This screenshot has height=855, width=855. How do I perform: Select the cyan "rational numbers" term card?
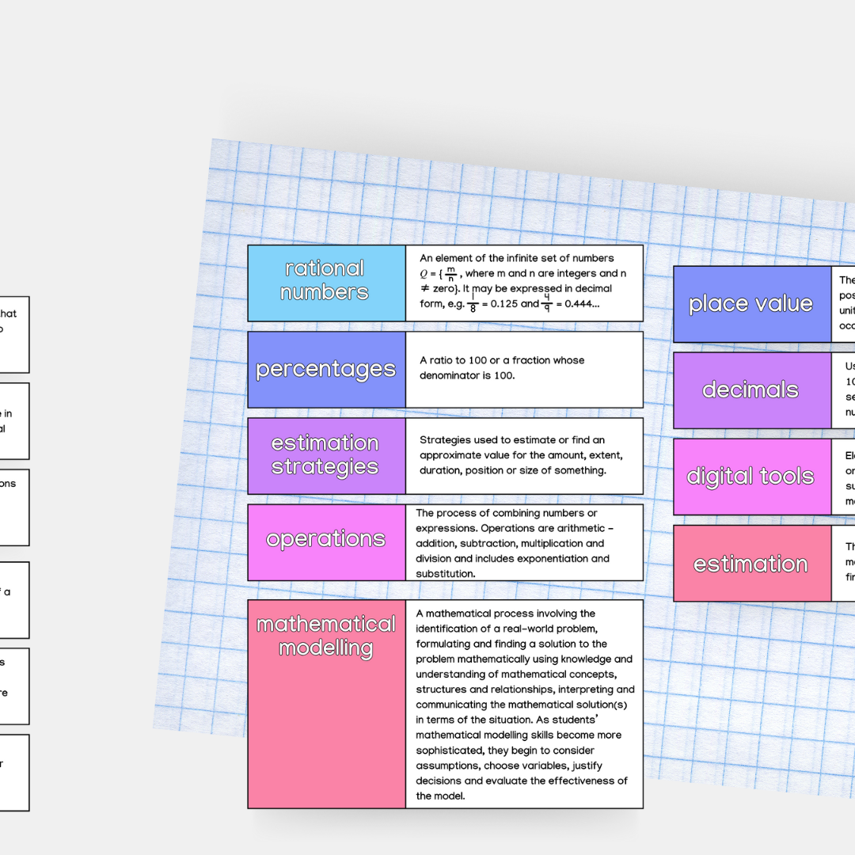pos(325,283)
